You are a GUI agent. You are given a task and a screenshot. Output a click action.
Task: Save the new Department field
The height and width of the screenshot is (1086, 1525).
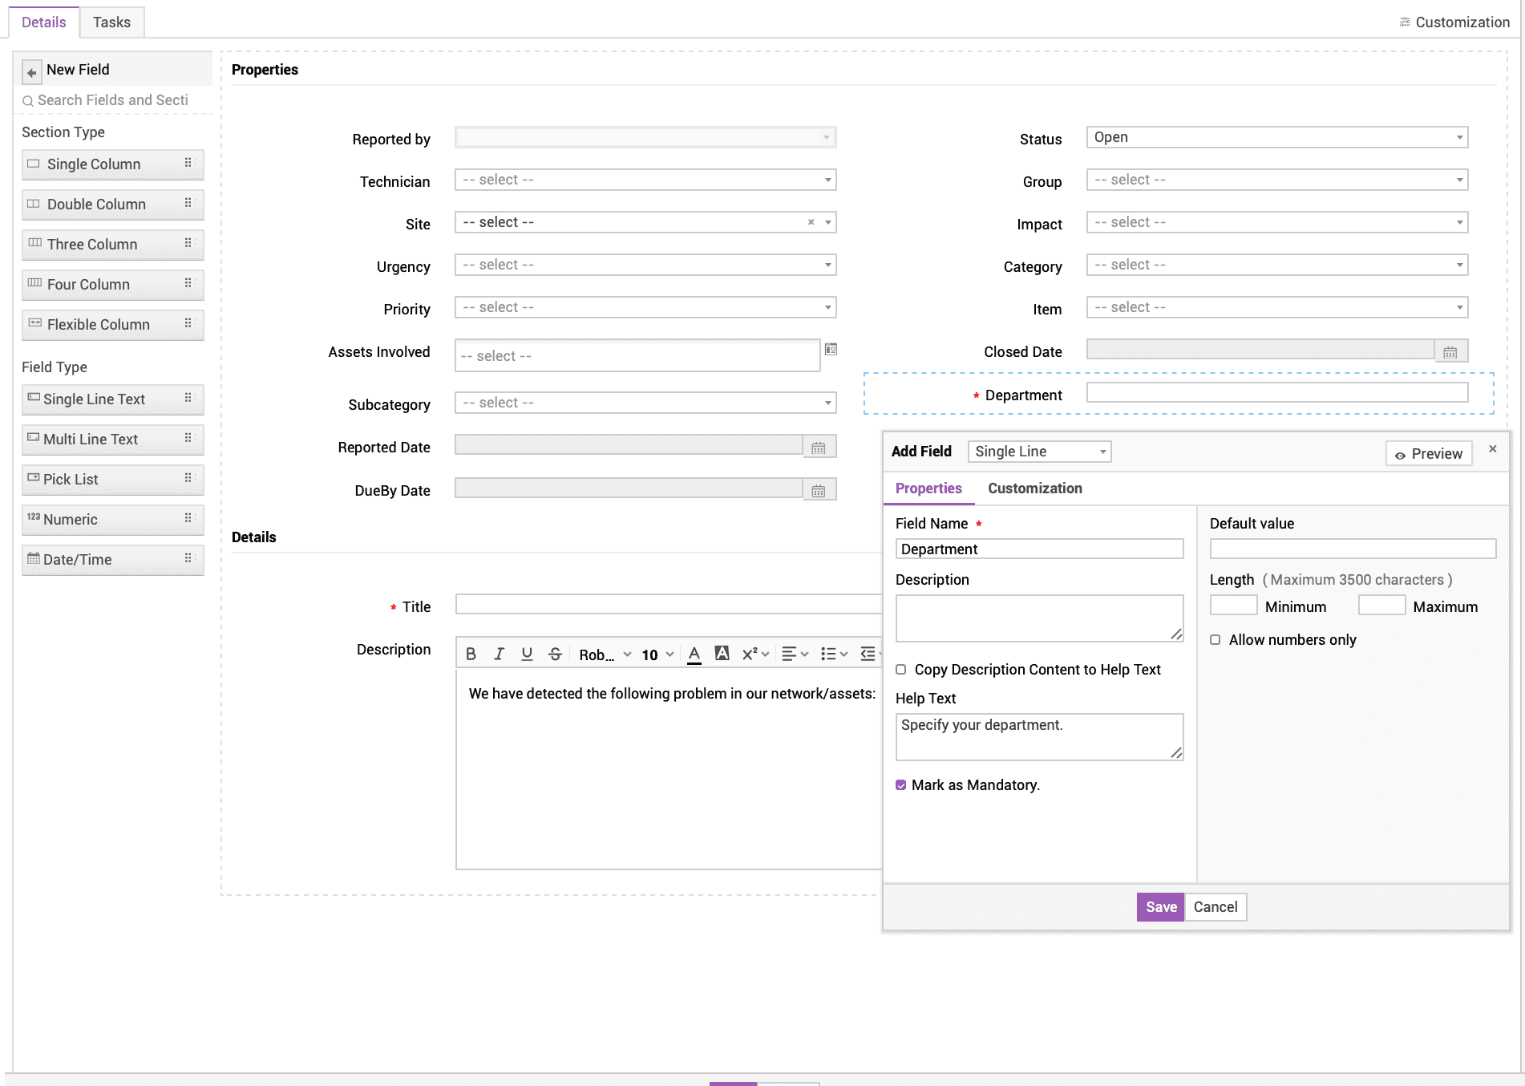[1160, 907]
